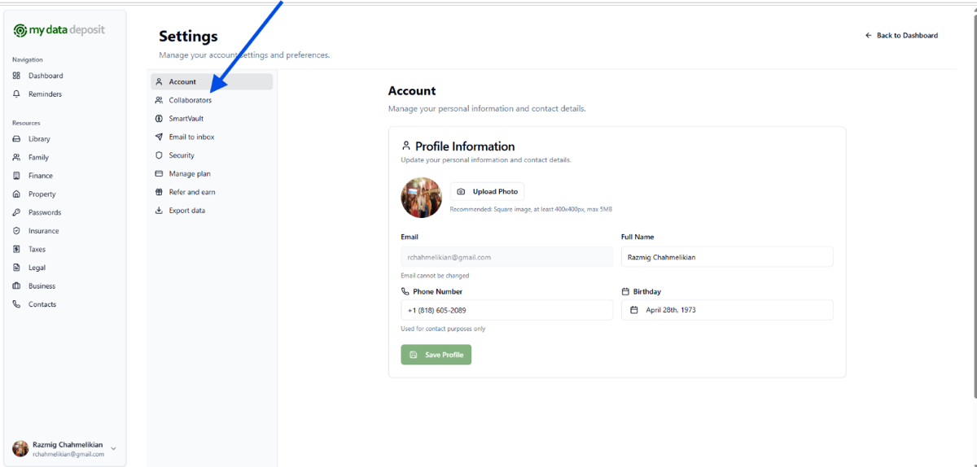
Task: Open Collaborators settings section
Action: pyautogui.click(x=212, y=100)
